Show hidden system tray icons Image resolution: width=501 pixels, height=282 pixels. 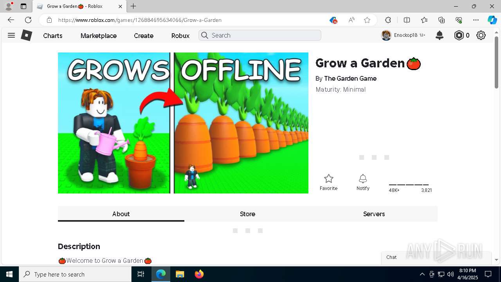(x=422, y=274)
